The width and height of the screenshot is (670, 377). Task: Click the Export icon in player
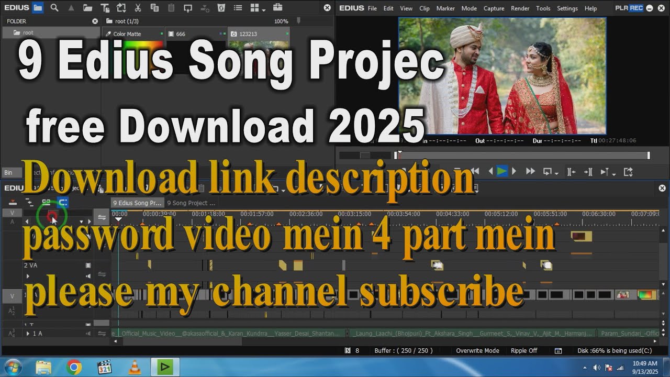pos(628,171)
